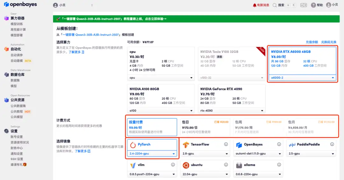
Task: Click the PyTorch flame logo
Action: click(133, 145)
